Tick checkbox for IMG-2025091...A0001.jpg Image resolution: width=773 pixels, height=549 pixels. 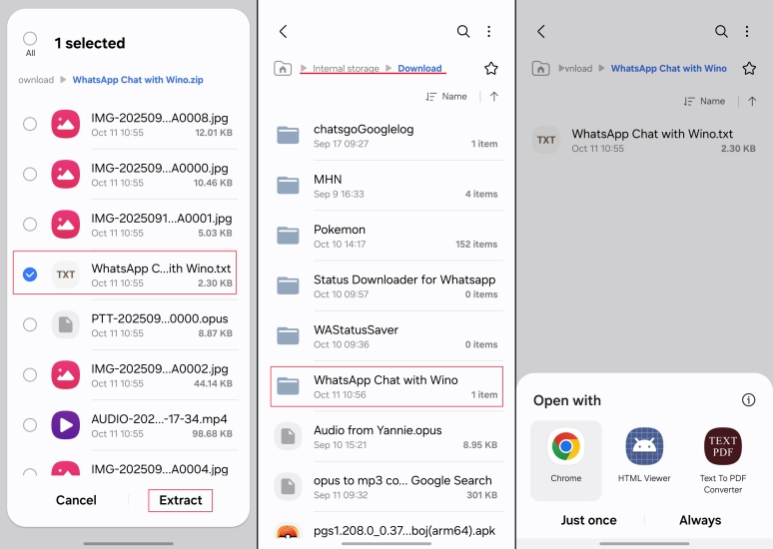coord(30,225)
